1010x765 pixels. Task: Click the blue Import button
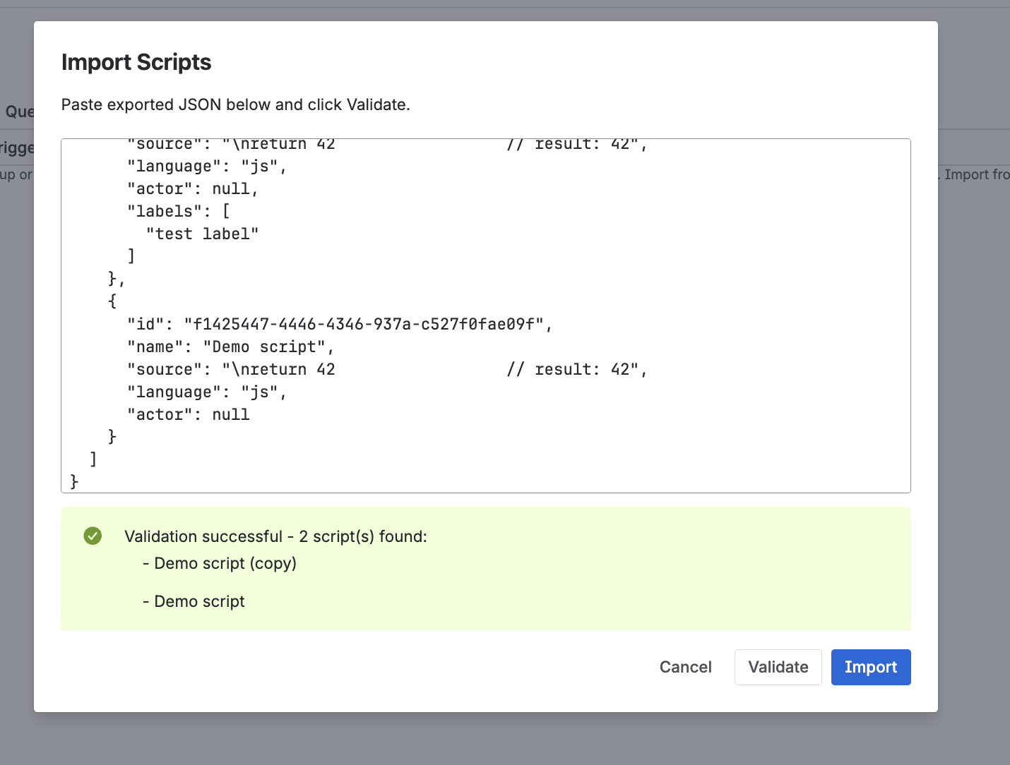[870, 667]
